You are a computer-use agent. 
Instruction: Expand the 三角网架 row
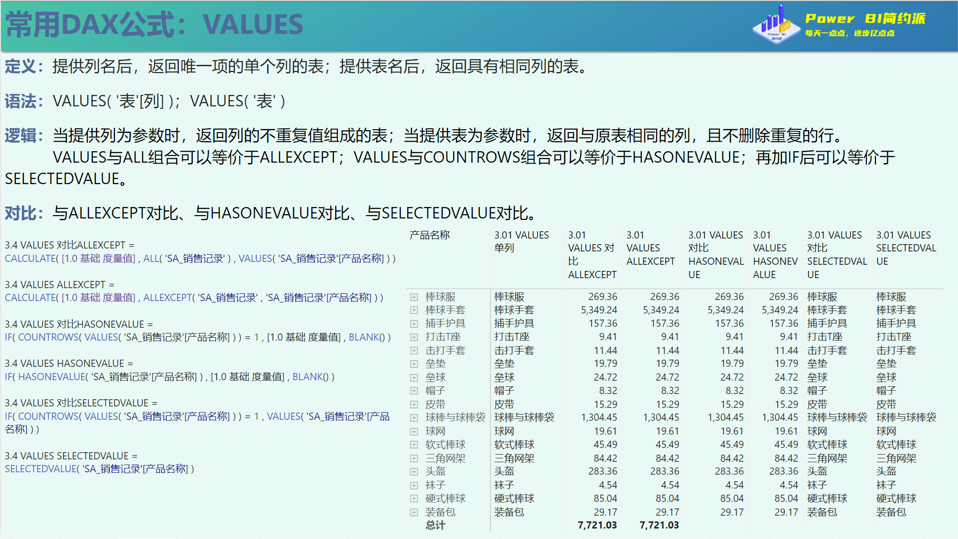(x=414, y=458)
